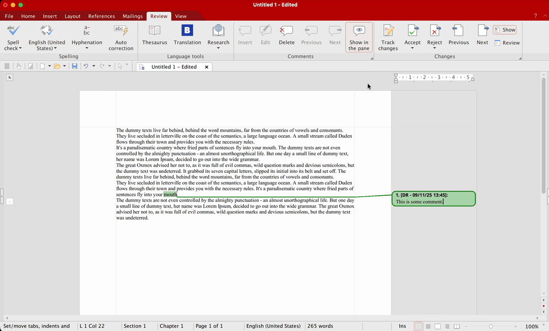Expand the Accept changes dropdown
Viewport: 549px width, 331px height.
coord(412,48)
